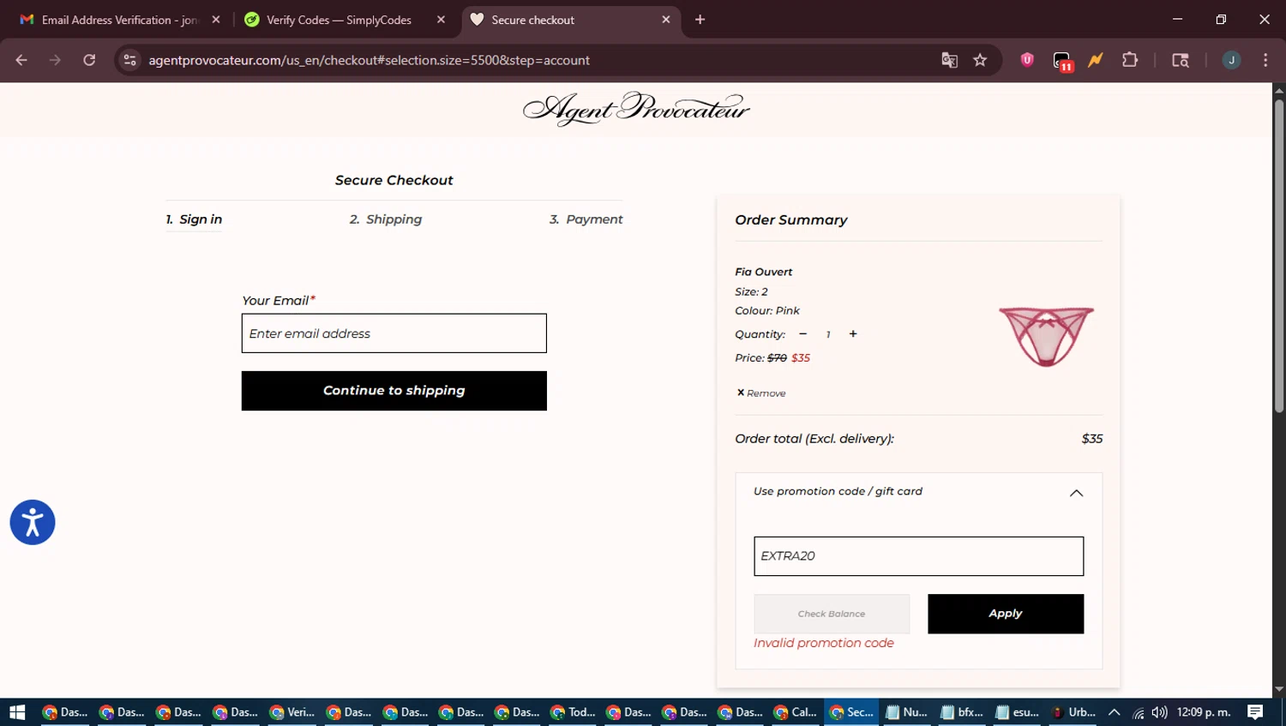Show hidden system tray icons

click(1114, 712)
